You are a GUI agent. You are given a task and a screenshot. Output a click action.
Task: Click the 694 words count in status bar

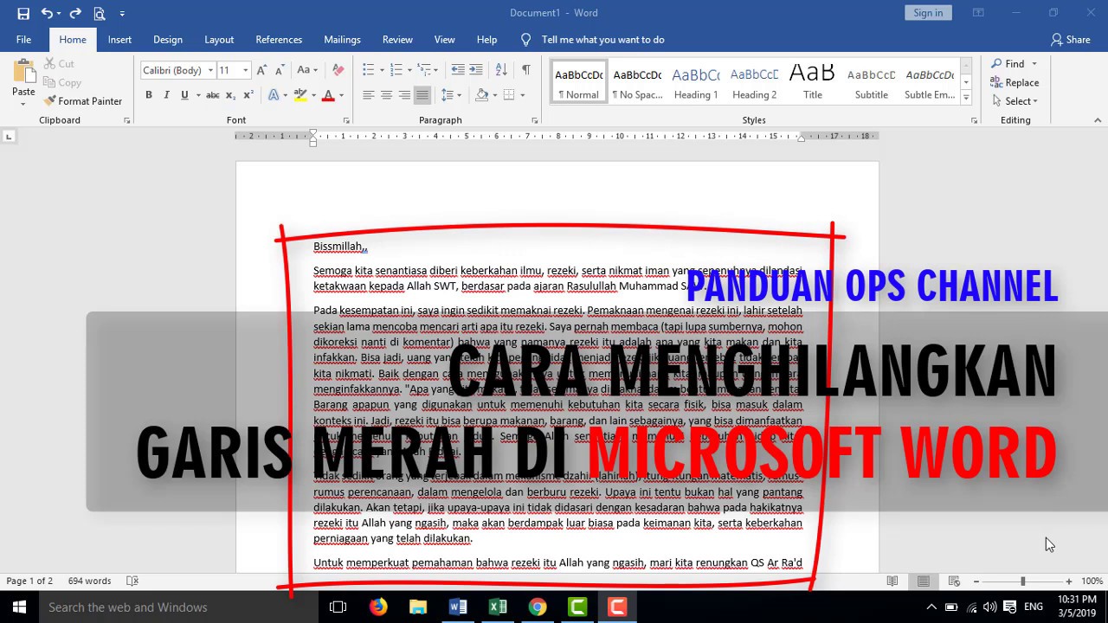(89, 581)
